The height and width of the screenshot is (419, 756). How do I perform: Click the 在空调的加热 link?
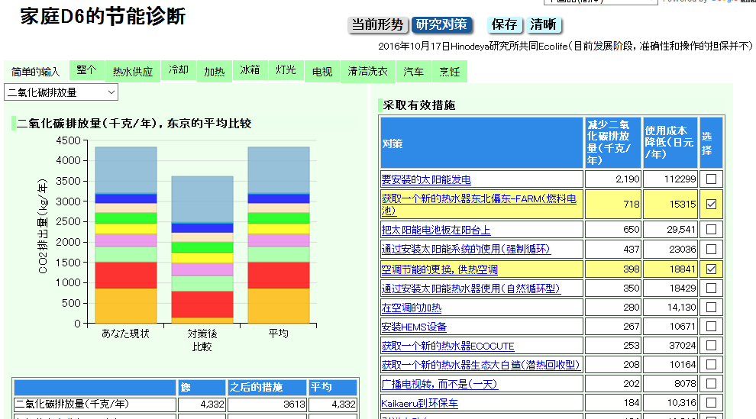point(411,308)
